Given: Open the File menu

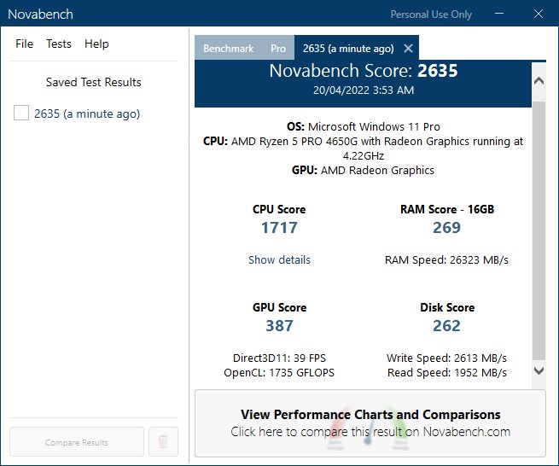Looking at the screenshot, I should point(24,44).
